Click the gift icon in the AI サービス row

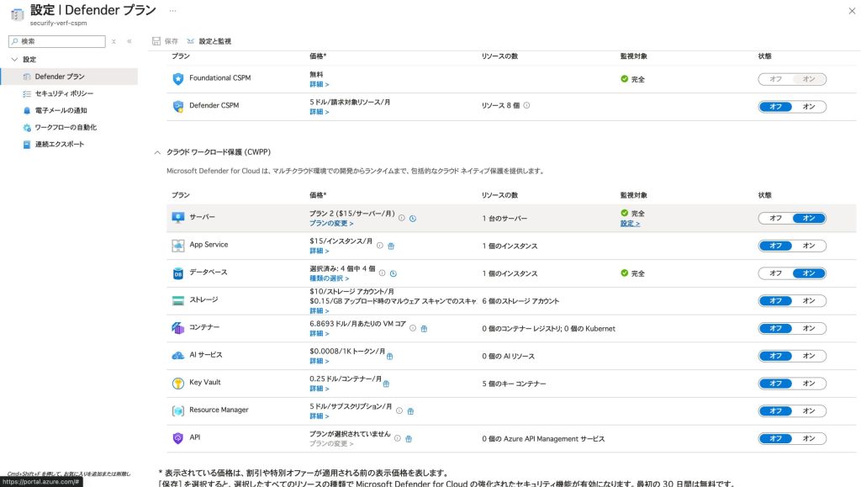coord(389,356)
